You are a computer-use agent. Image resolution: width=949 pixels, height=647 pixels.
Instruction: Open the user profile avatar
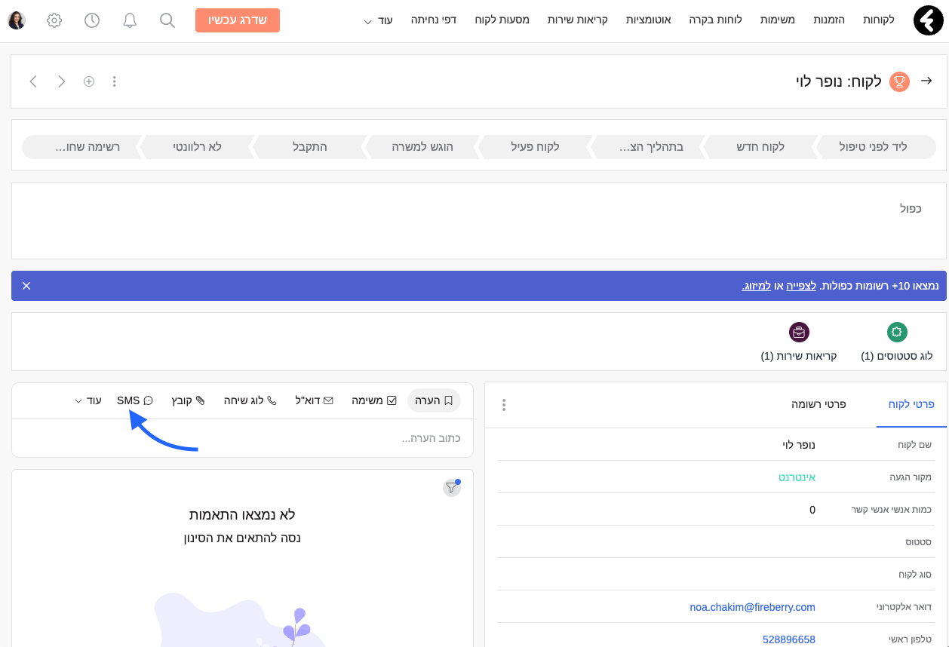pos(17,20)
